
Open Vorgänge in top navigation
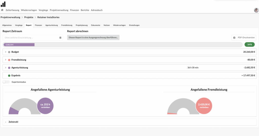point(43,10)
